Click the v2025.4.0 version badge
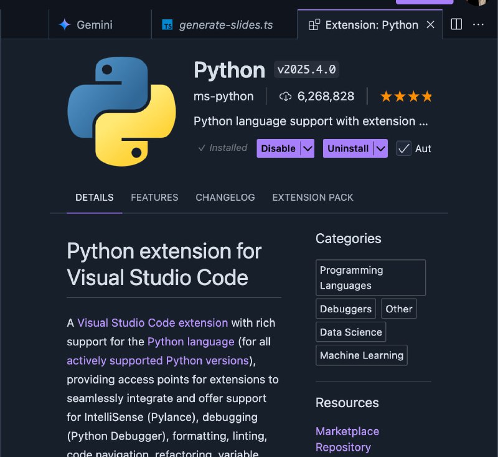The height and width of the screenshot is (457, 498). click(306, 69)
